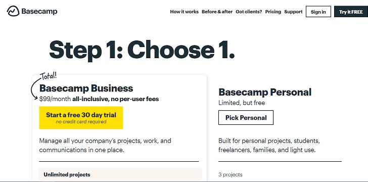The height and width of the screenshot is (182, 368).
Task: Click the $99/month price text
Action: click(55, 99)
